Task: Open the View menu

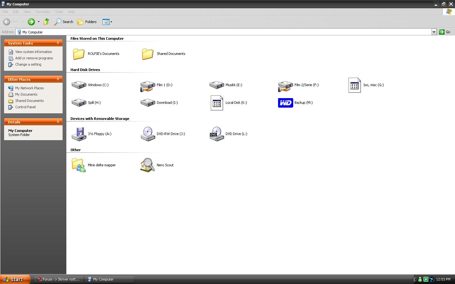Action: (x=27, y=12)
